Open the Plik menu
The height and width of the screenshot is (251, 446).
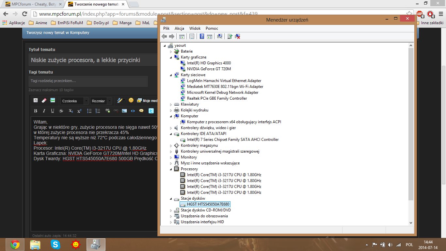click(x=167, y=28)
